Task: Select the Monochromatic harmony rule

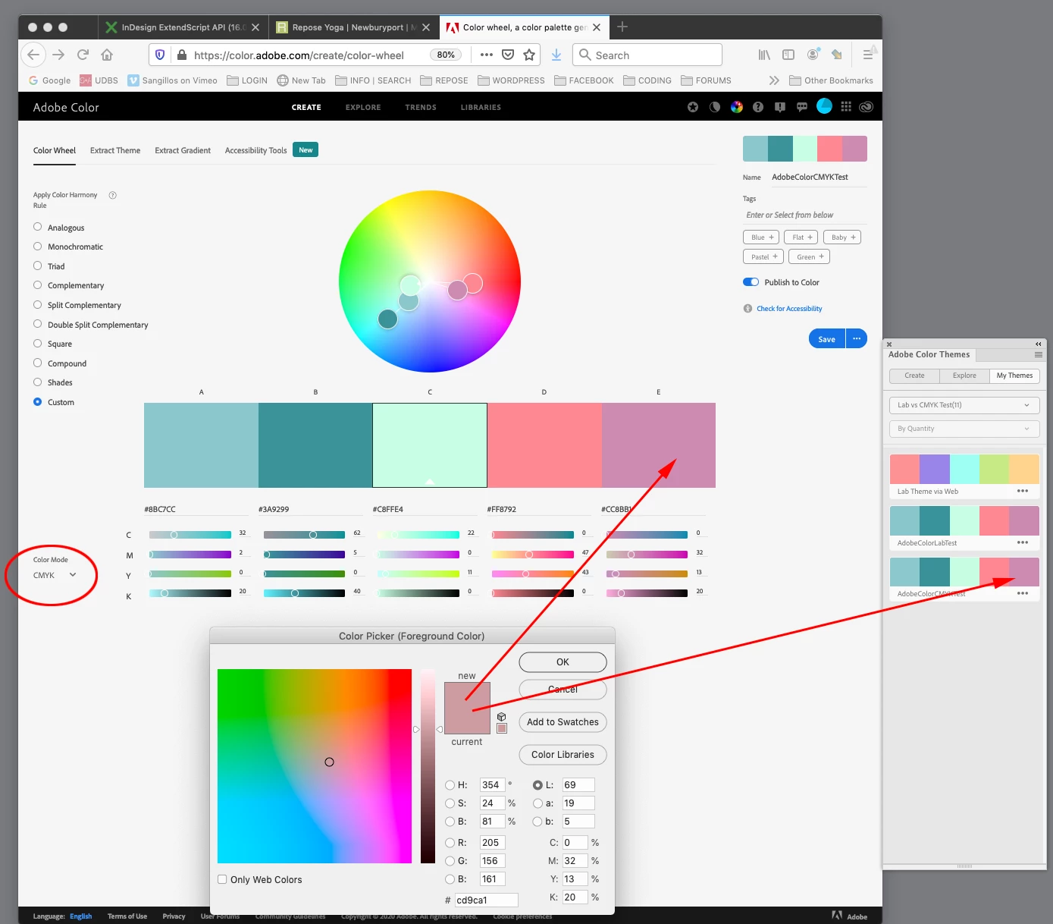Action: [x=38, y=246]
